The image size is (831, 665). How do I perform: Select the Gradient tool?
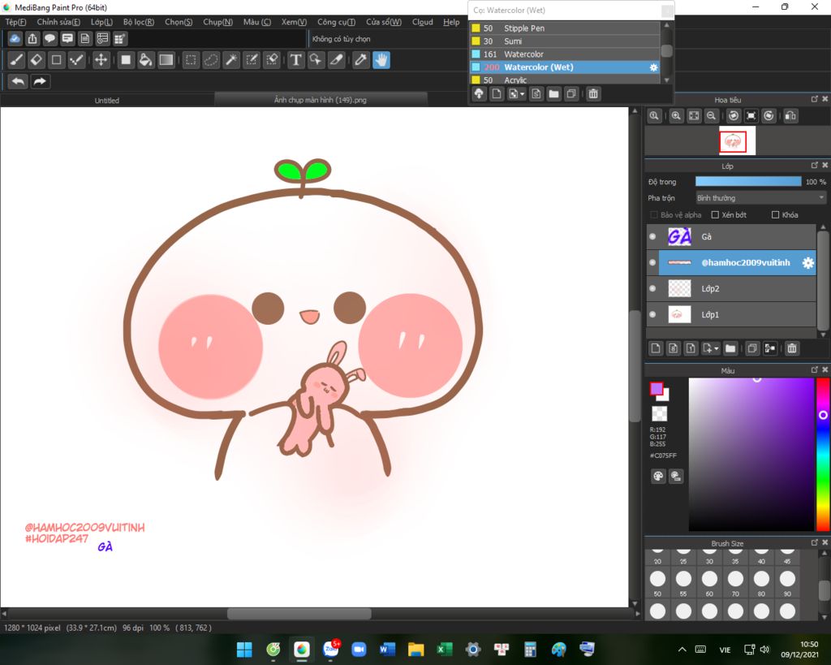coord(166,60)
